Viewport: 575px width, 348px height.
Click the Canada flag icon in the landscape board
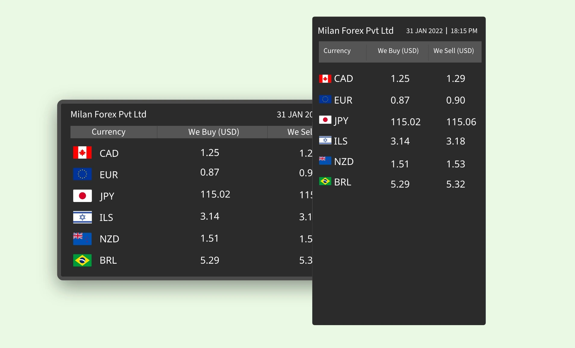(82, 153)
